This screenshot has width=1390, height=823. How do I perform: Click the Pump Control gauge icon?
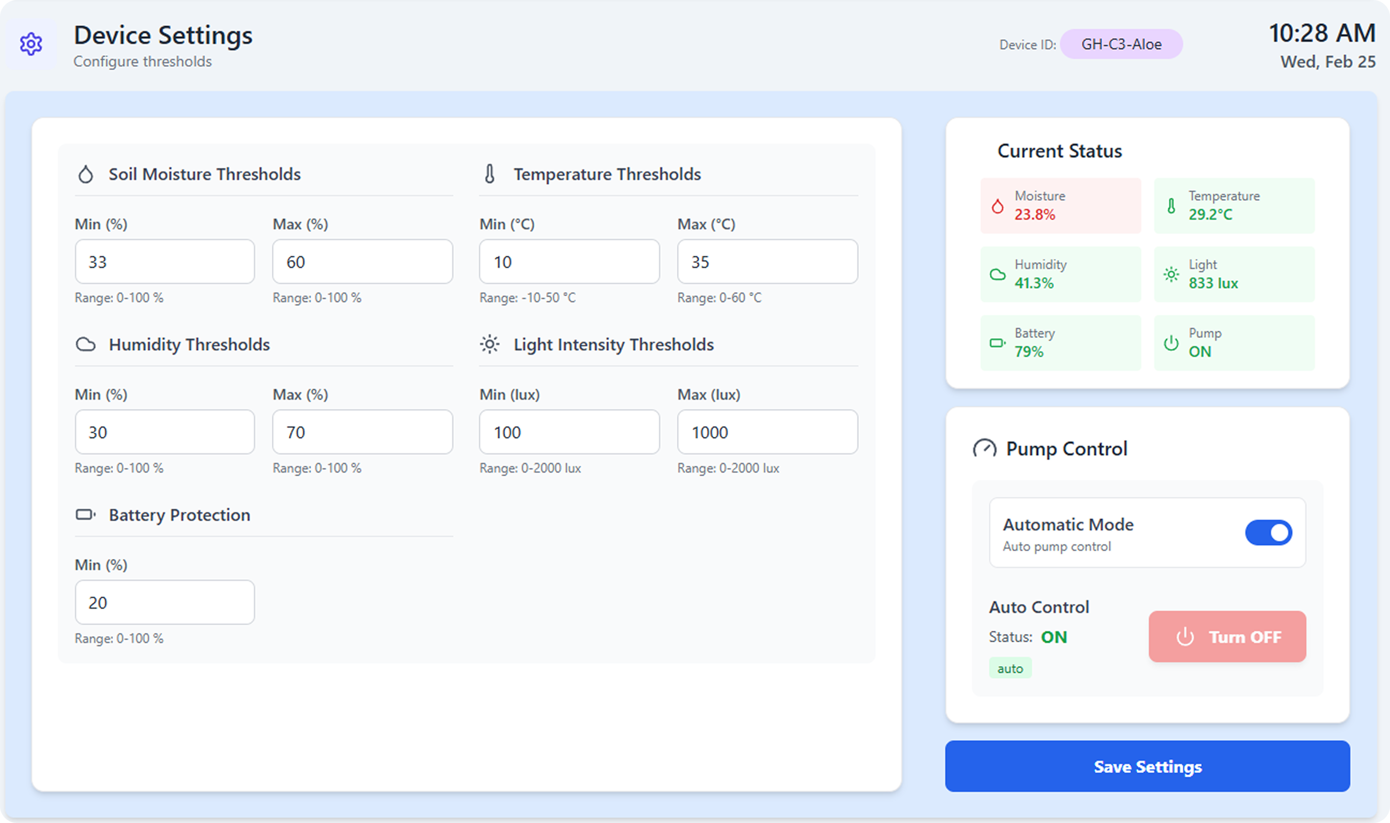[985, 448]
